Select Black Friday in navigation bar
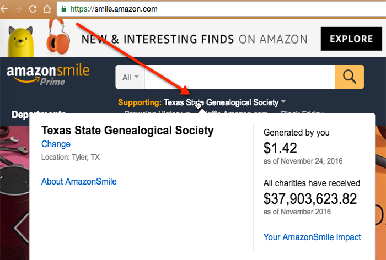Screen dimensions: 386x260 click(x=302, y=114)
